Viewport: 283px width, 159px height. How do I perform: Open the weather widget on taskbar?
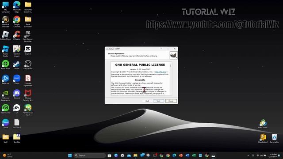pos(8,155)
